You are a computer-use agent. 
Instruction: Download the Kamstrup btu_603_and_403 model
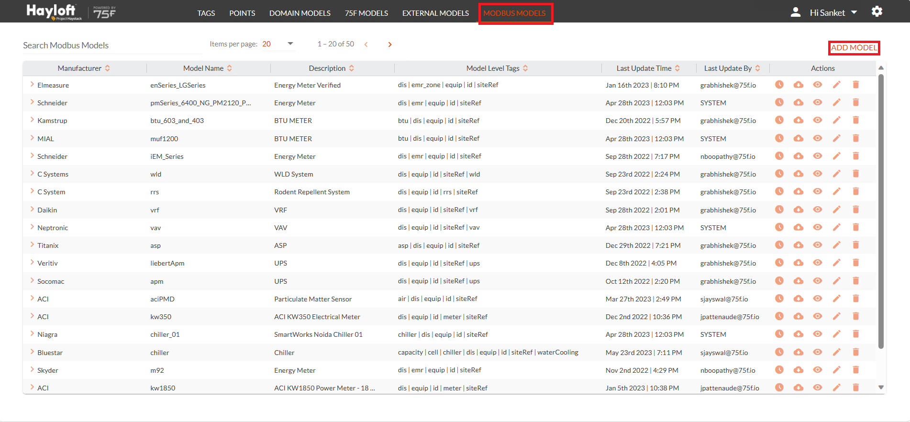pos(799,120)
